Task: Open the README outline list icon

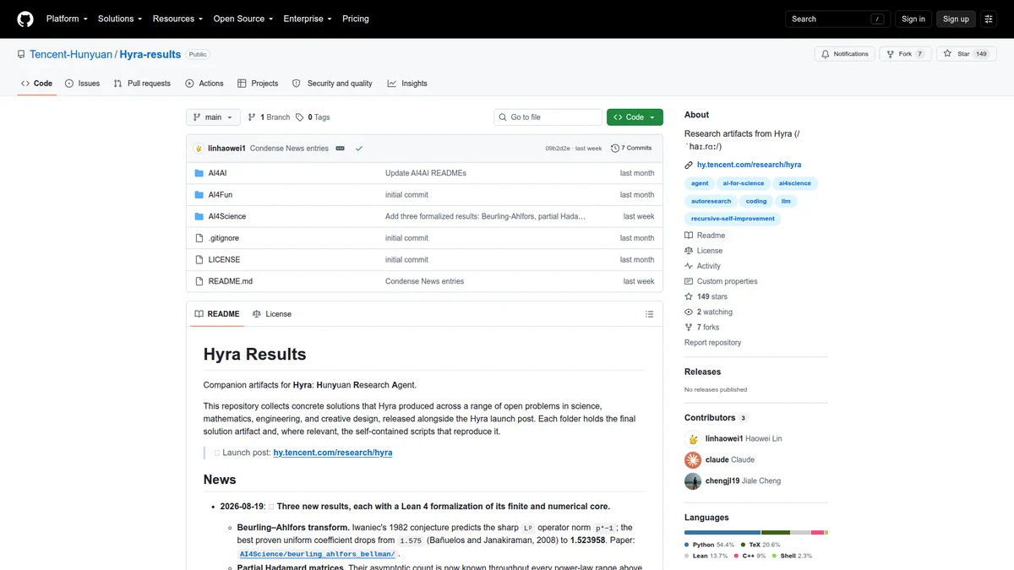Action: coord(649,314)
